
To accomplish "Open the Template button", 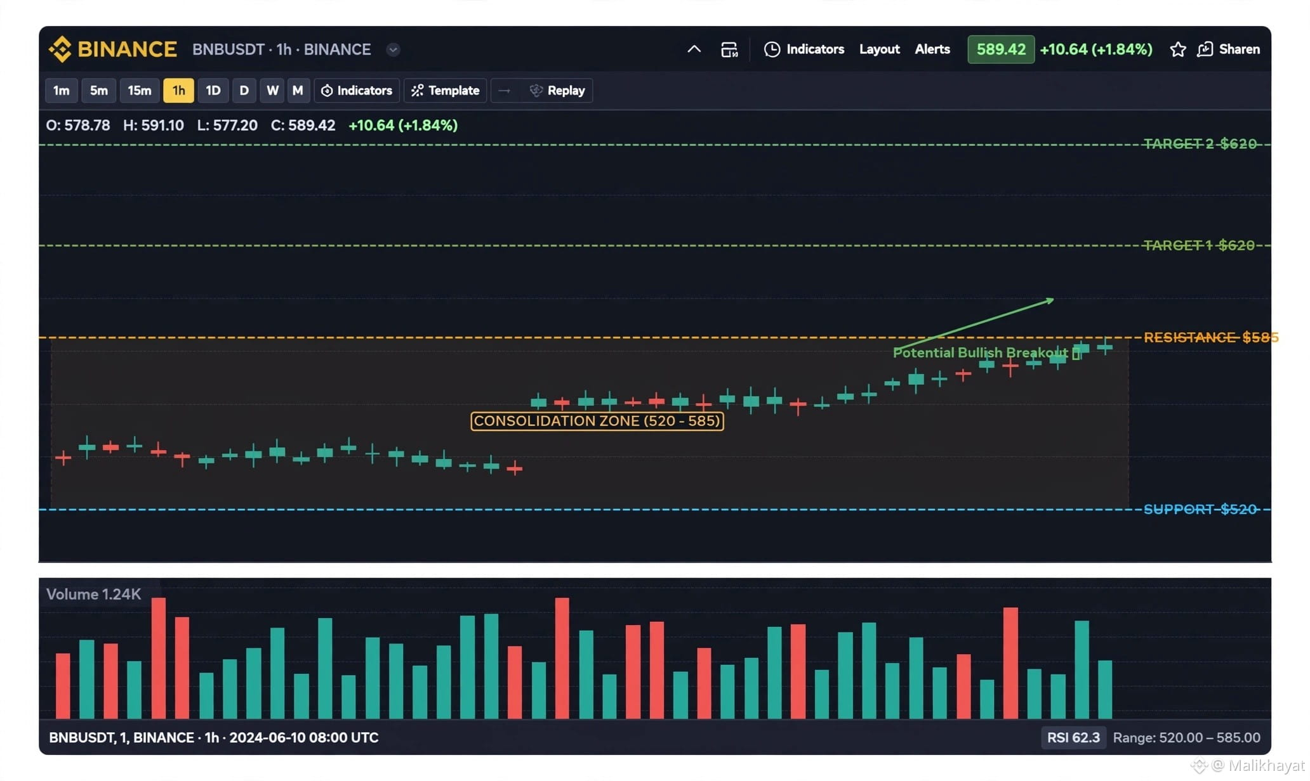I will (445, 91).
